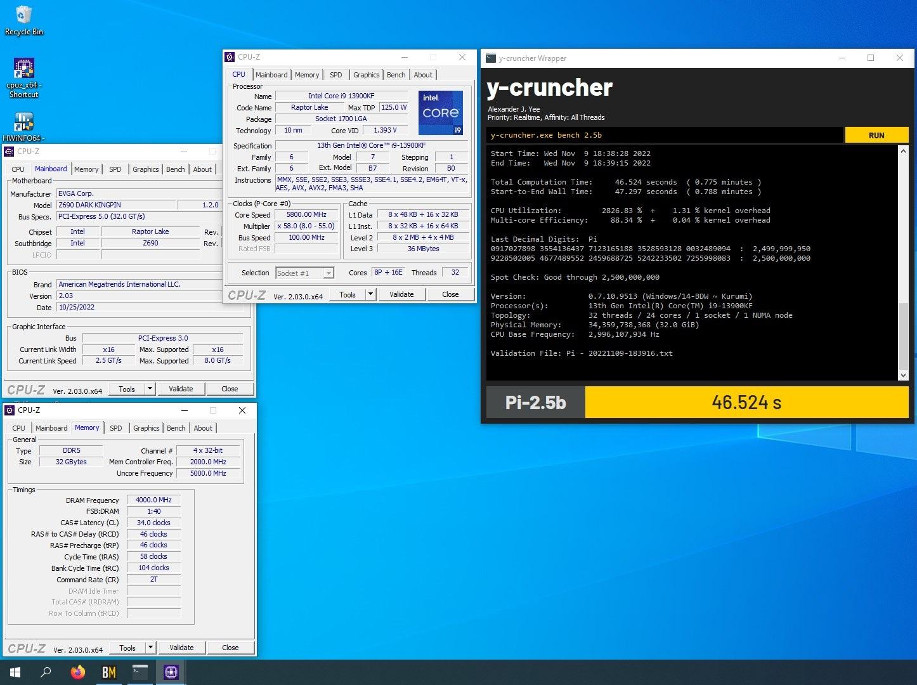Click y-cruncher output scrollbar up arrow

pyautogui.click(x=903, y=152)
